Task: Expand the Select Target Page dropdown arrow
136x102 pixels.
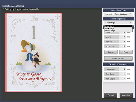Action: 130,22
